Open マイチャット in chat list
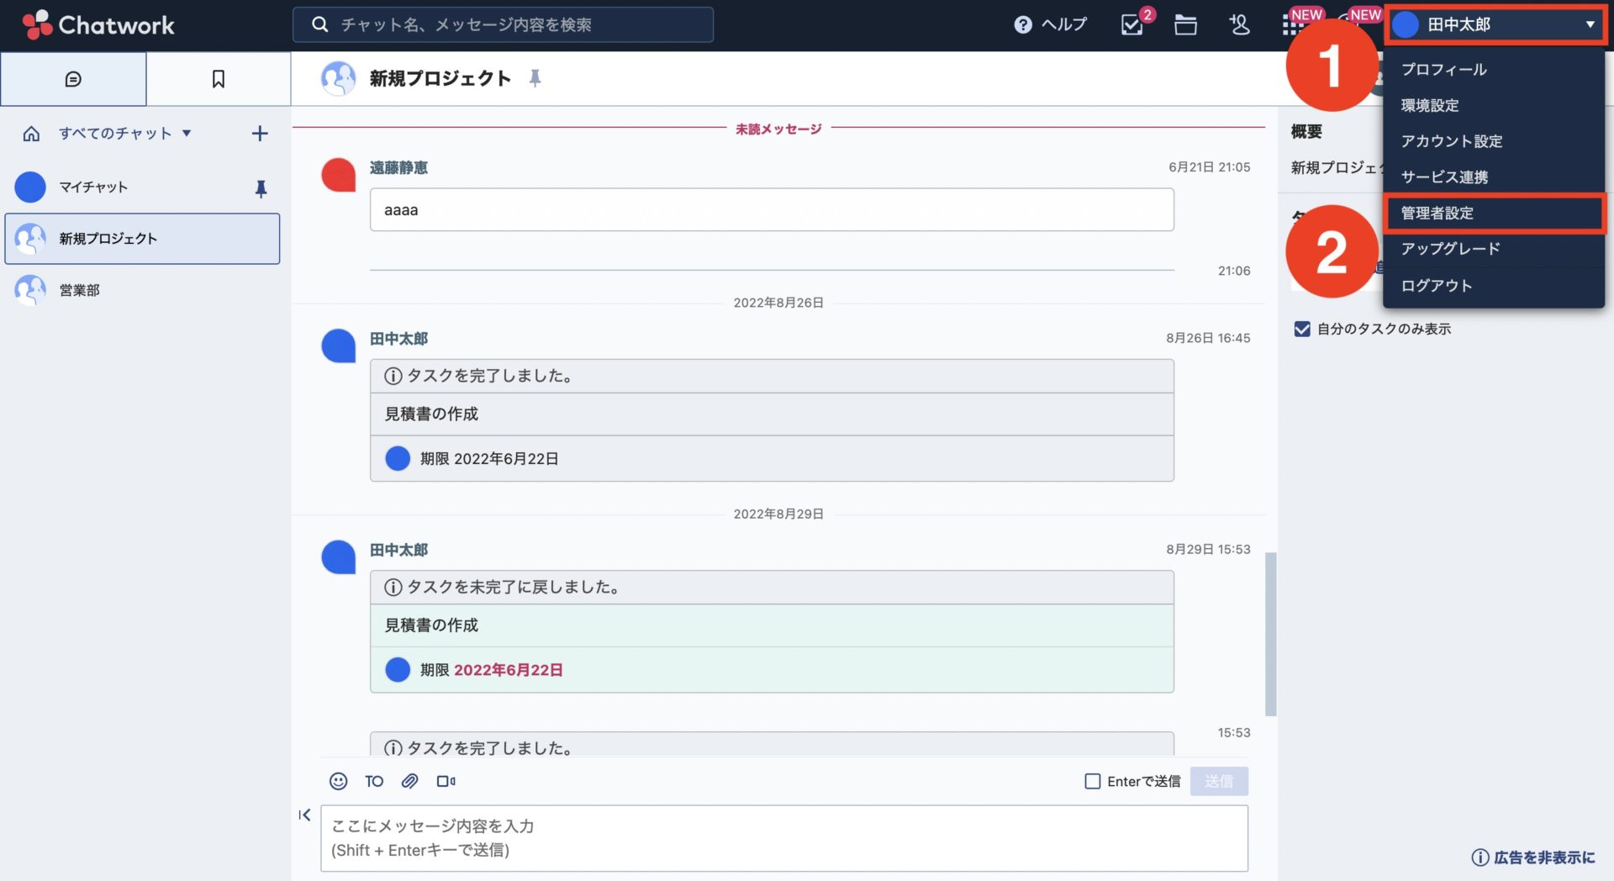Image resolution: width=1614 pixels, height=881 pixels. 142,187
